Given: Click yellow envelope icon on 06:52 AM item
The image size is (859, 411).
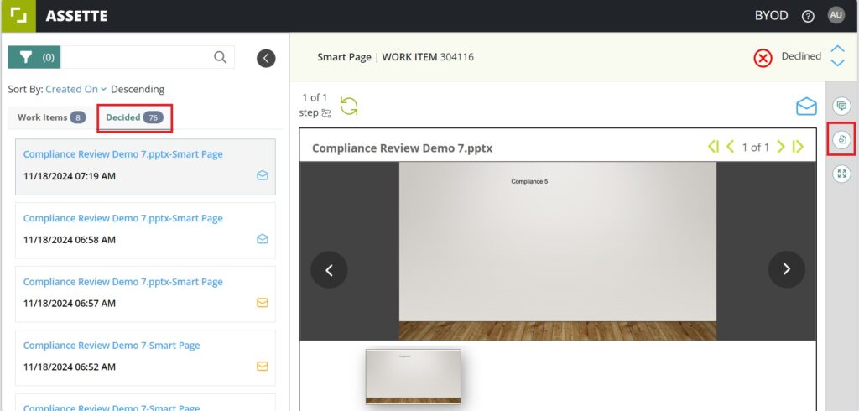Looking at the screenshot, I should click(263, 366).
